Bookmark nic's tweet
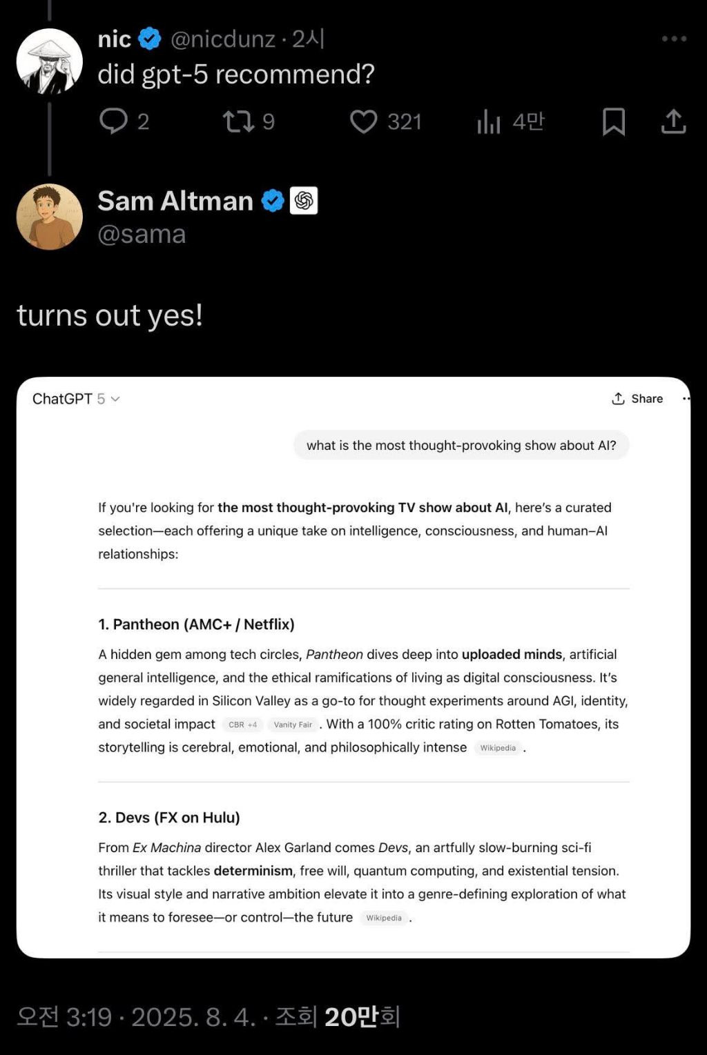This screenshot has width=707, height=1055. 613,122
